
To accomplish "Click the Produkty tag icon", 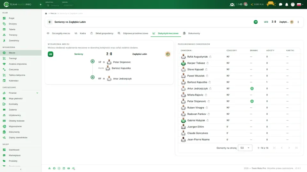I will point(4,161).
